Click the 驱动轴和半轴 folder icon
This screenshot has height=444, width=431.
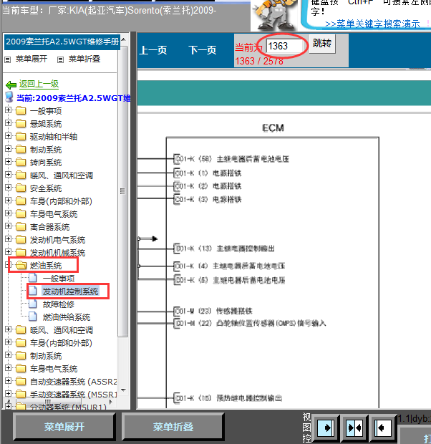(x=21, y=137)
